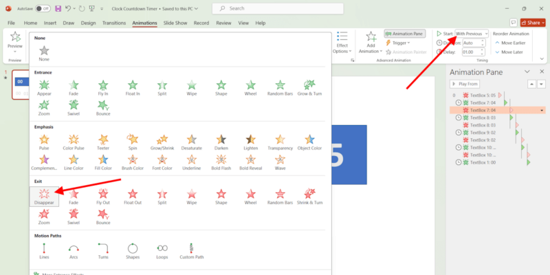Apply the Spin emphasis effect
Viewport: 550px width, 275px height.
click(133, 142)
